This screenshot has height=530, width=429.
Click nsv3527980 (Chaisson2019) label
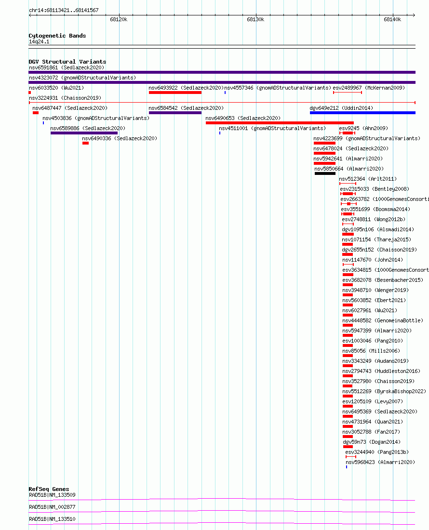tap(379, 382)
